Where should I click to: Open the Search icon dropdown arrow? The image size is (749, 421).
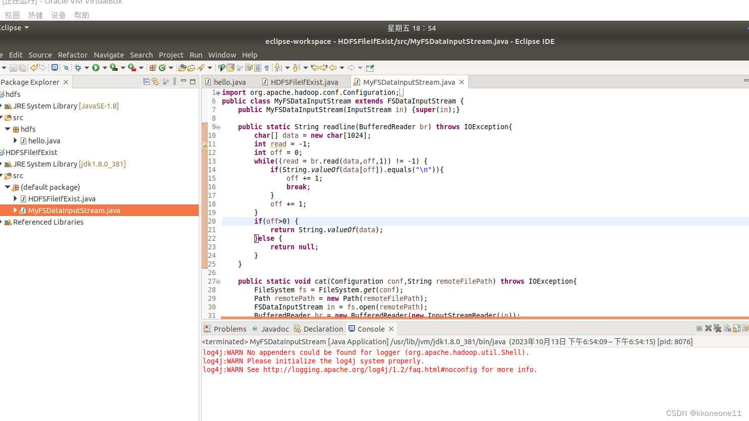[209, 68]
